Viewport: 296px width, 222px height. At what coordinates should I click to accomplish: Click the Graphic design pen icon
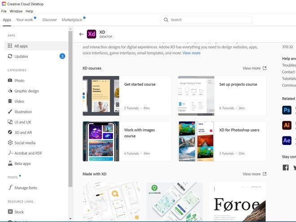click(x=10, y=91)
